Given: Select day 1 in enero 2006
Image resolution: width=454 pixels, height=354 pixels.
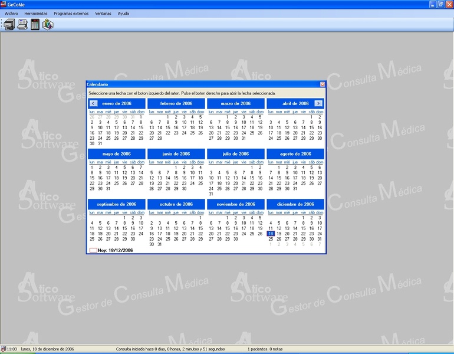Looking at the screenshot, I should (141, 117).
